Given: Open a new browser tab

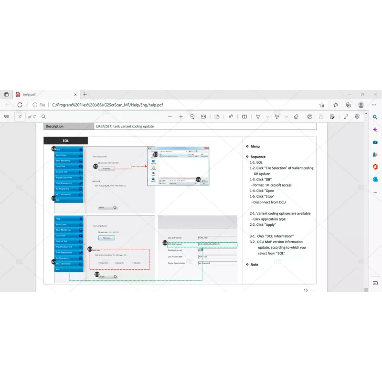Looking at the screenshot, I should 85,95.
